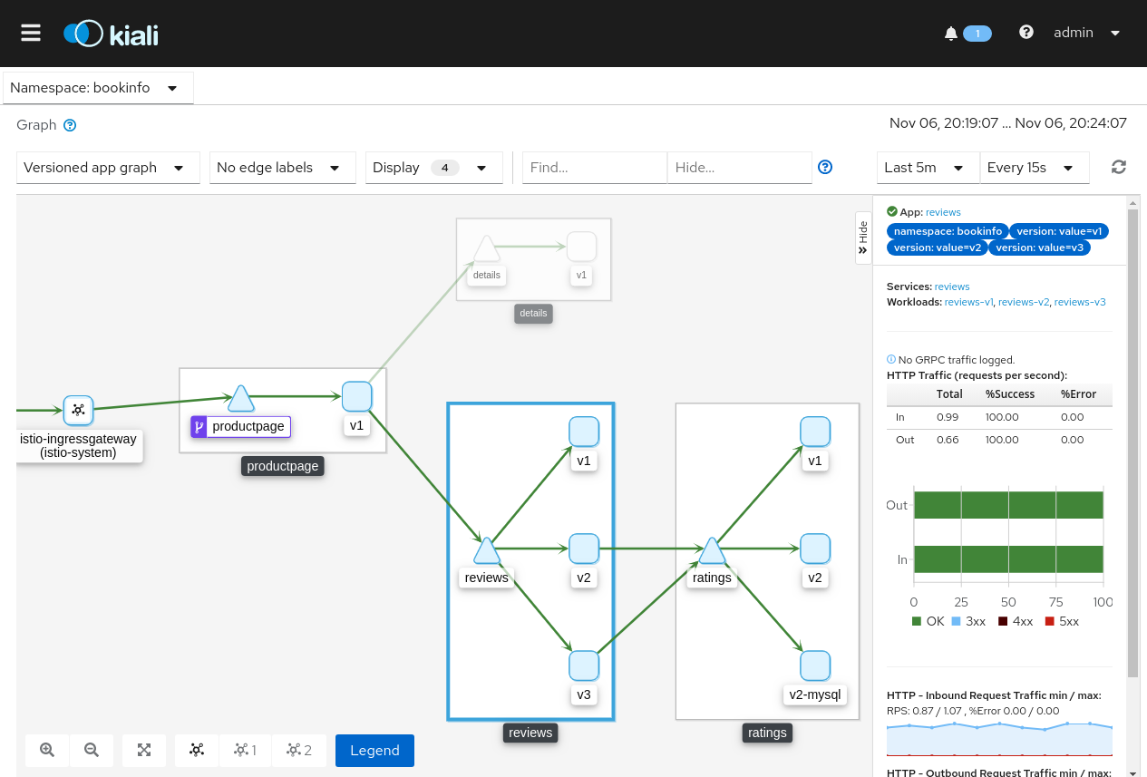
Task: Fit graph to screen icon
Action: [x=144, y=750]
